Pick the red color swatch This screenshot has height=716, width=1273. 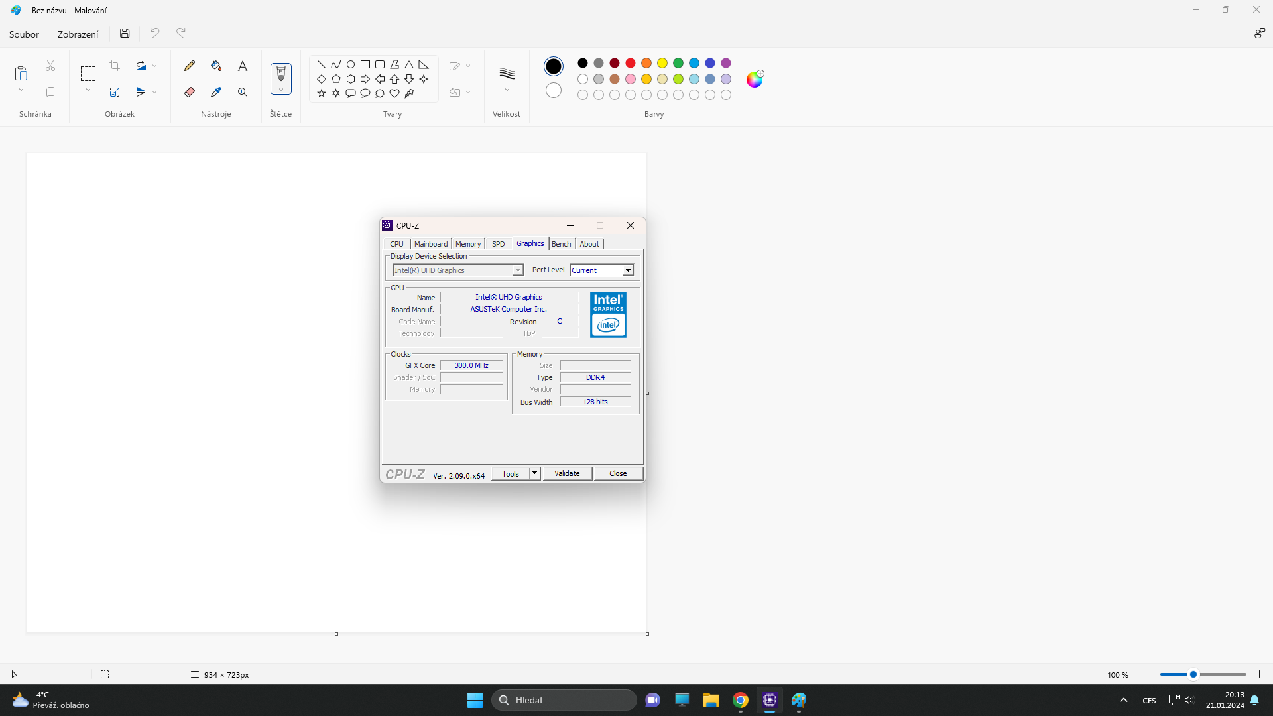[631, 63]
